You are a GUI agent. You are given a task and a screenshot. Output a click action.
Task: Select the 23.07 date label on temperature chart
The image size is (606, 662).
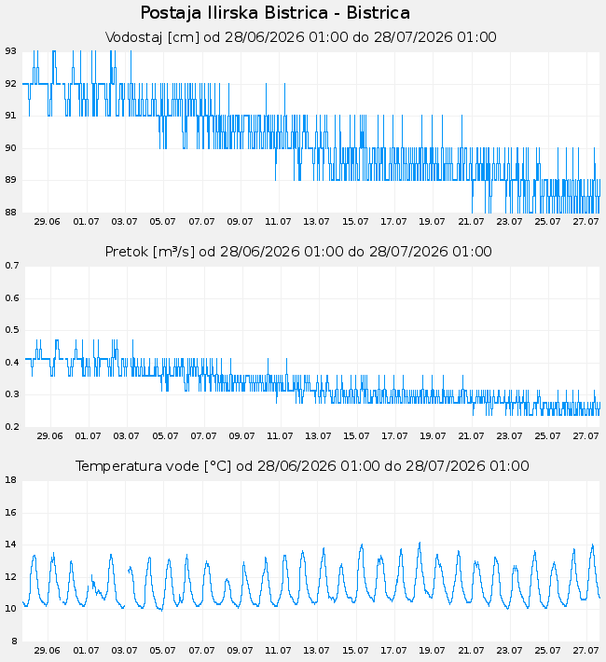coord(509,651)
